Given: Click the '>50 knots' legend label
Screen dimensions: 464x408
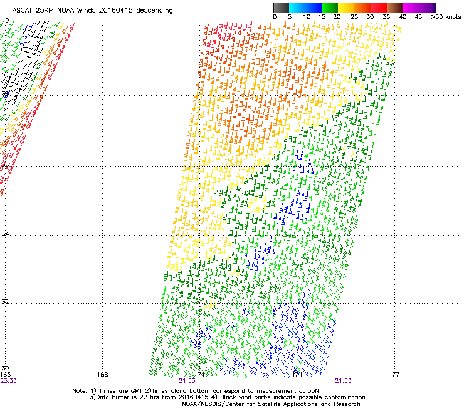Looking at the screenshot, I should coord(446,17).
